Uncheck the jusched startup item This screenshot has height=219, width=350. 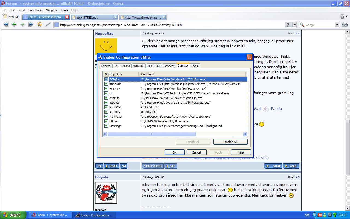pyautogui.click(x=106, y=103)
